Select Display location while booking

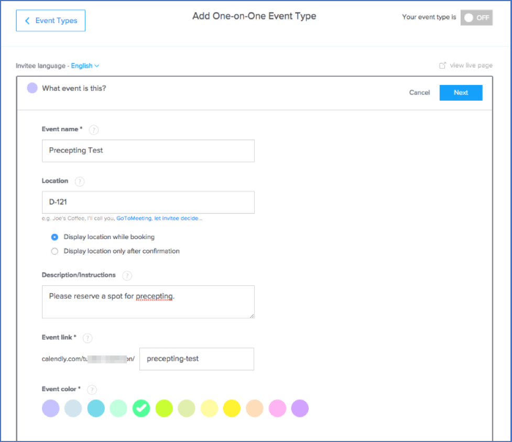(x=55, y=237)
